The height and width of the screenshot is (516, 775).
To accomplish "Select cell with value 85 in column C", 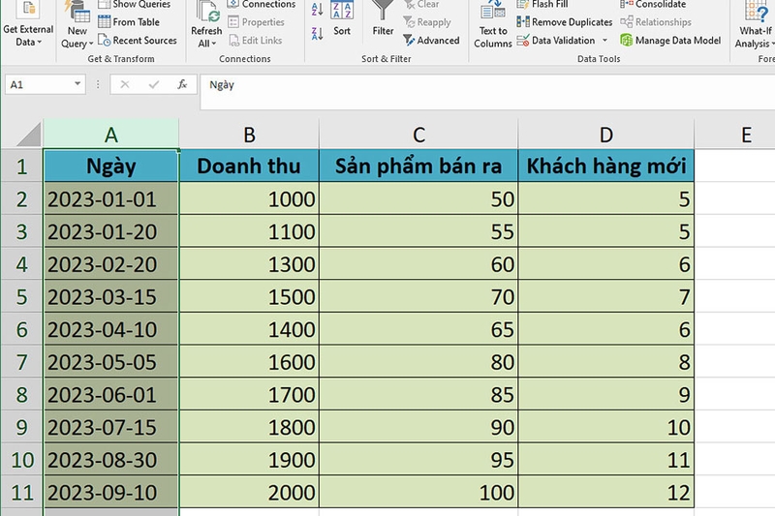I will point(418,395).
